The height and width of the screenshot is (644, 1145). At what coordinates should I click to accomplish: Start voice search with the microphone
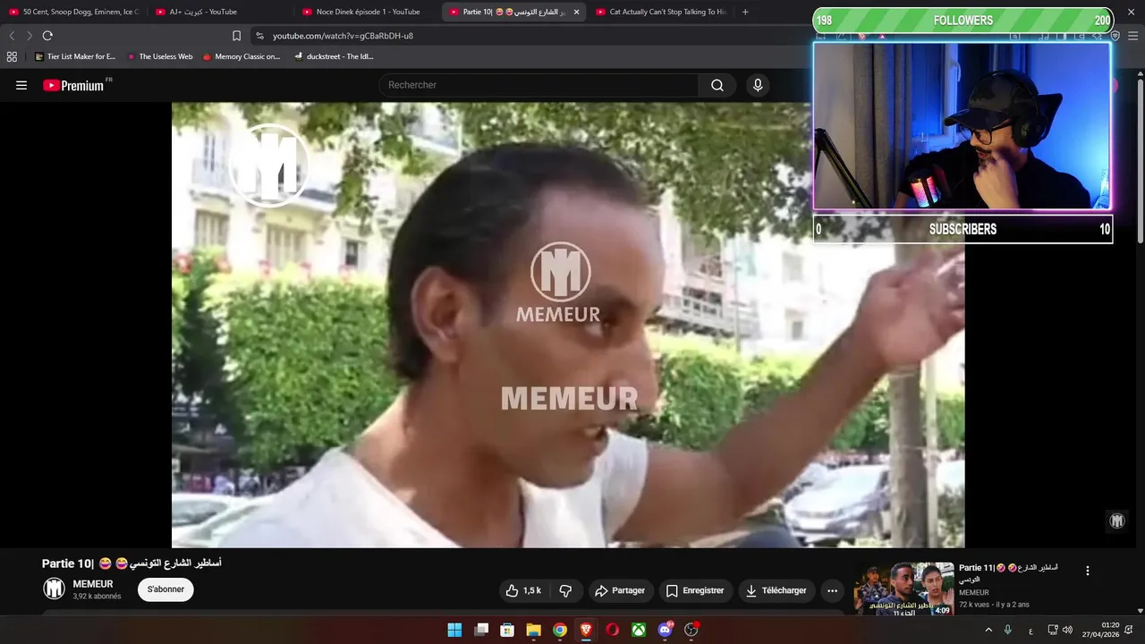[x=758, y=85]
